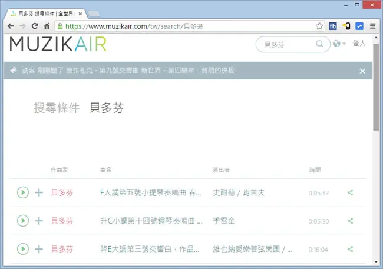Screen dimensions: 383x269
Task: Add the 季雪金 piano sonata to playlist
Action: (39, 221)
